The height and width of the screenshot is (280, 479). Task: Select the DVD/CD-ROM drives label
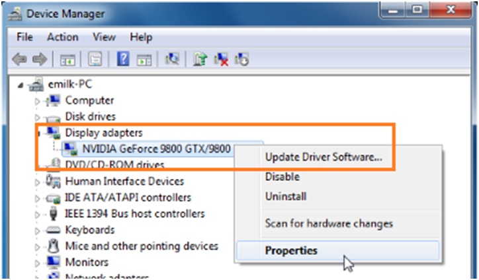point(115,165)
